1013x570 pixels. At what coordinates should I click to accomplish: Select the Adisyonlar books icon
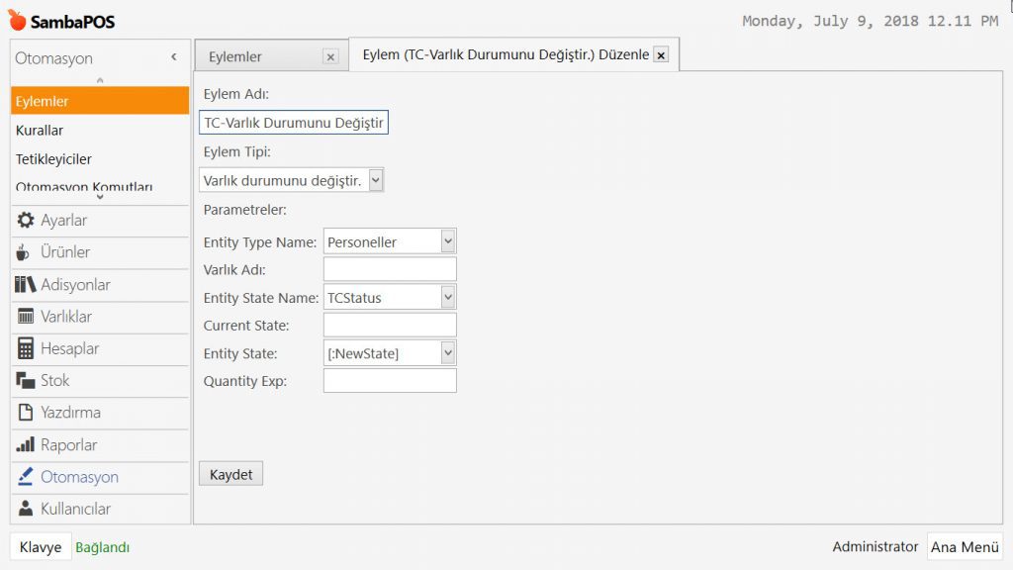[x=26, y=285]
